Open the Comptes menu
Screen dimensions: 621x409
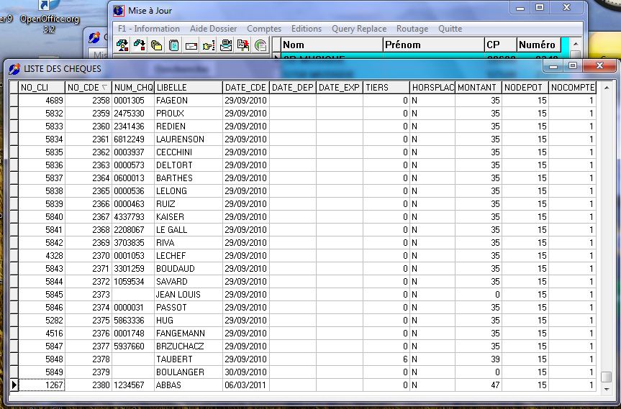click(x=264, y=29)
